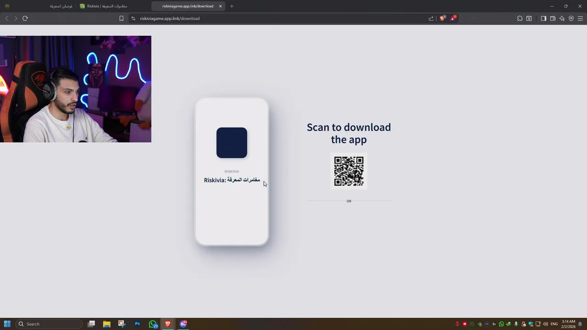Click the 'Scan to download the app' heading
587x330 pixels.
[x=349, y=133]
